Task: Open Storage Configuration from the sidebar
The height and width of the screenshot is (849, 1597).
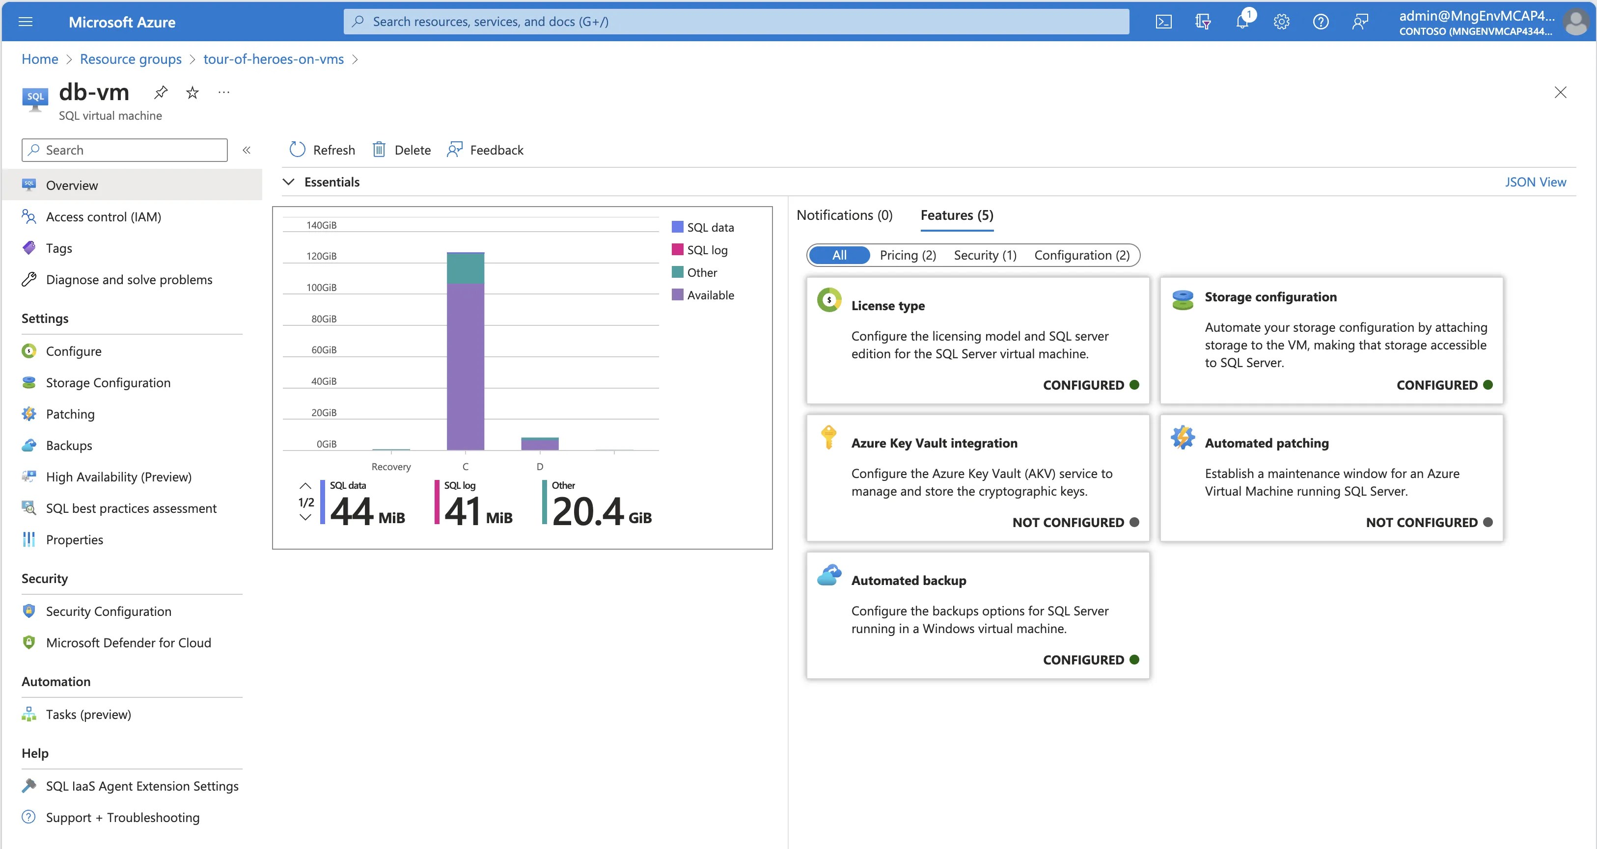Action: pos(108,382)
